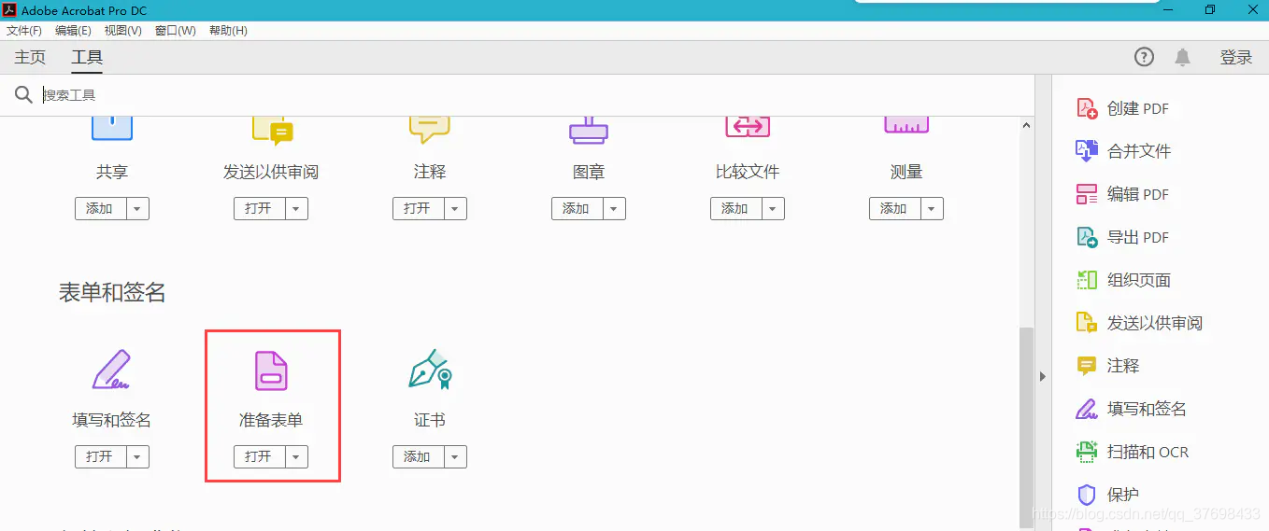Expand the dropdown arrow under 准备表单
The image size is (1269, 531).
tap(295, 457)
